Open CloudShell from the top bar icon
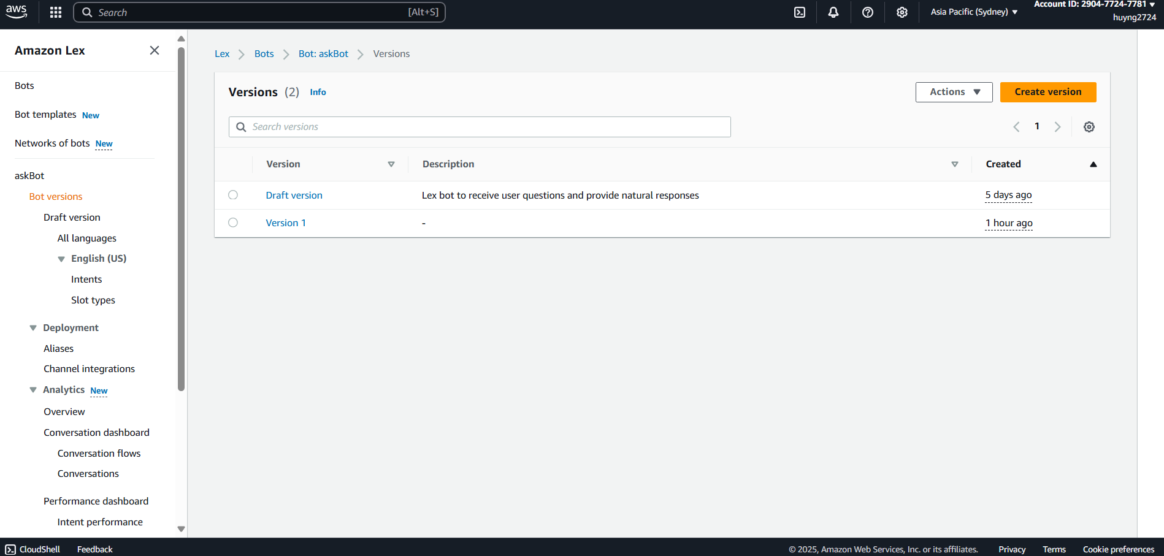 tap(800, 12)
